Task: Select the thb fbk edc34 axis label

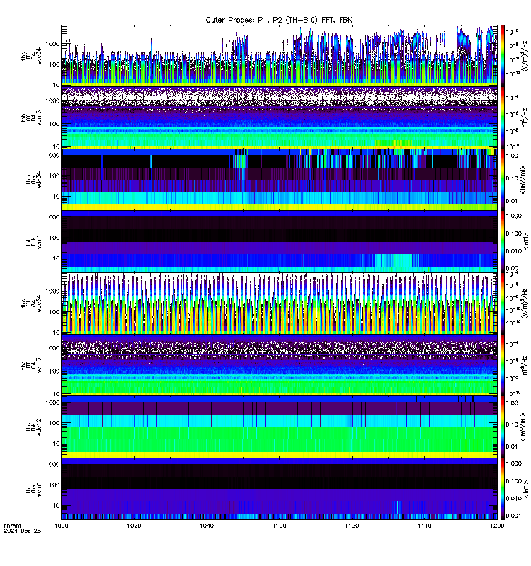Action: [x=34, y=180]
